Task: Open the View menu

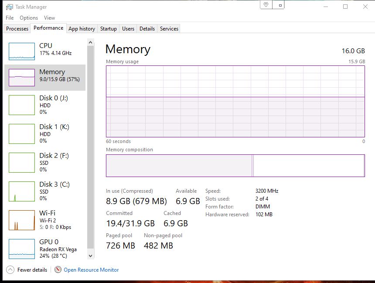Action: pyautogui.click(x=49, y=18)
